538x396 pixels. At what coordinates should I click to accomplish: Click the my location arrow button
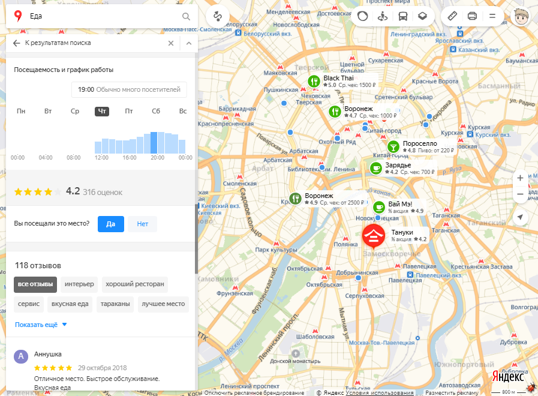[x=520, y=217]
